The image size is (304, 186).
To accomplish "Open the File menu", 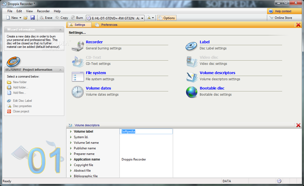I will click(10, 11).
